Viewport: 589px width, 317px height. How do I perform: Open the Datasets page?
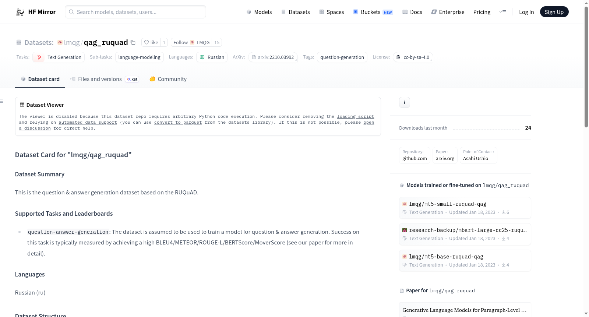[296, 12]
